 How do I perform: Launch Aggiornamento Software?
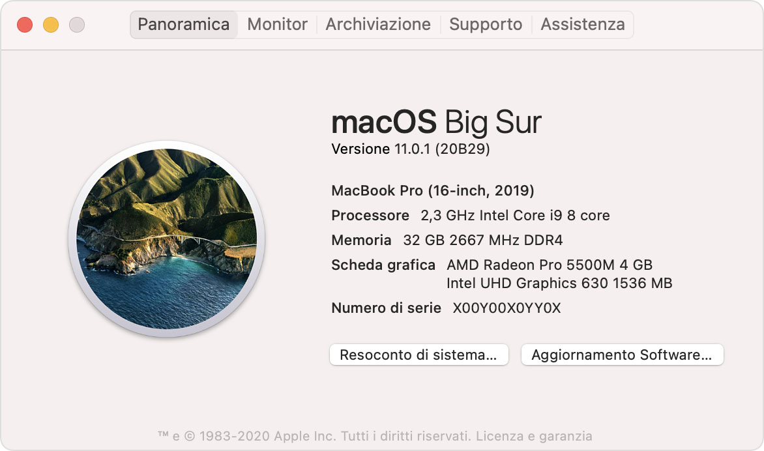click(622, 355)
